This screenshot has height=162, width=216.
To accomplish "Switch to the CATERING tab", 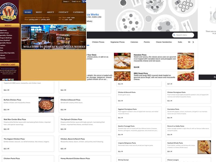I will point(79,12).
